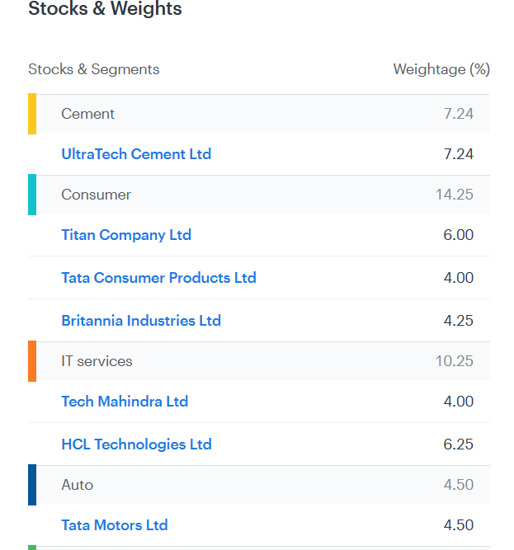Click Tata Consumer Products Ltd link
Image resolution: width=514 pixels, height=550 pixels.
click(158, 278)
